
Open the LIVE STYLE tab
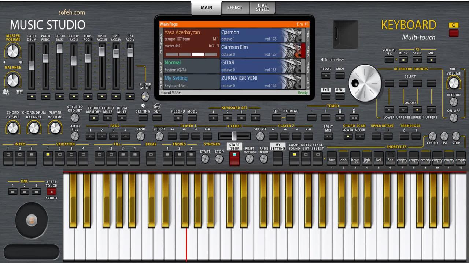click(x=262, y=7)
